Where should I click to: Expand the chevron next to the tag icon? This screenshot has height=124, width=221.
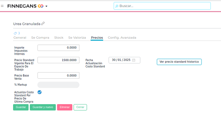19,33
